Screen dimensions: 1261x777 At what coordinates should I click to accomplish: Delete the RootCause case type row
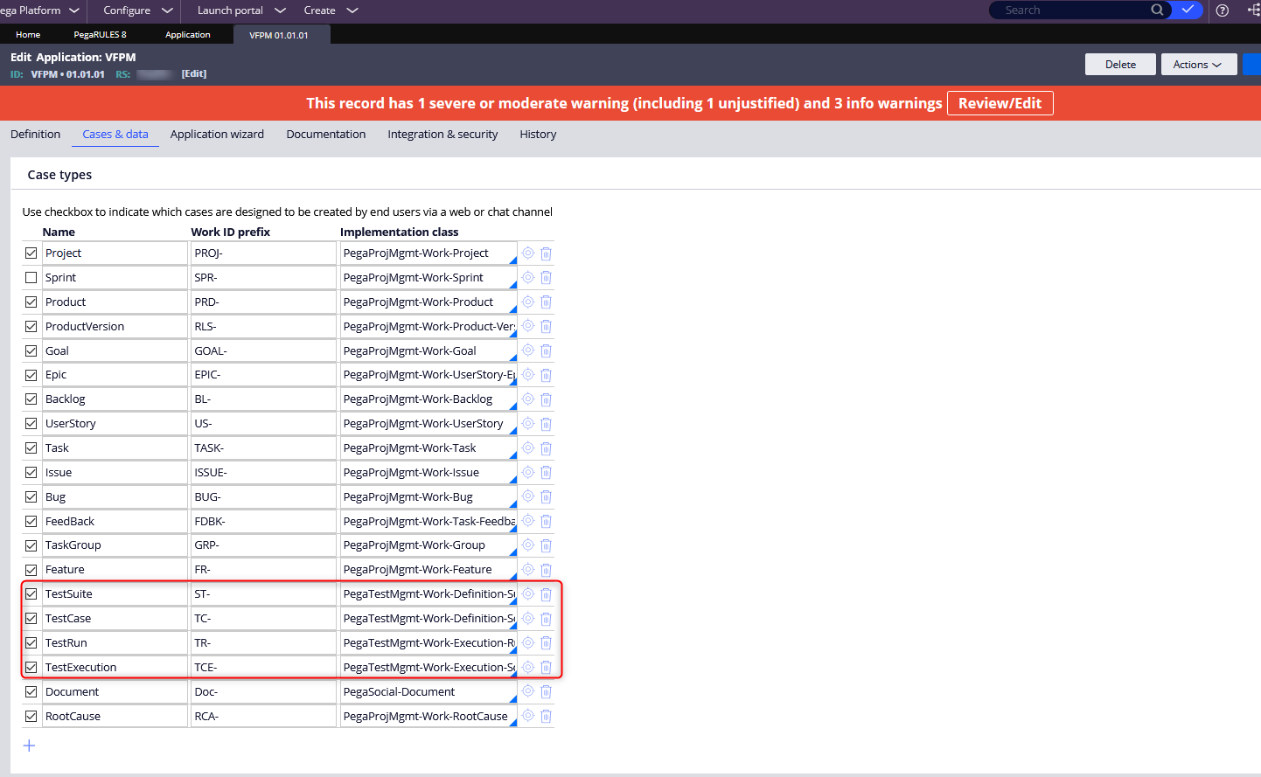click(546, 716)
